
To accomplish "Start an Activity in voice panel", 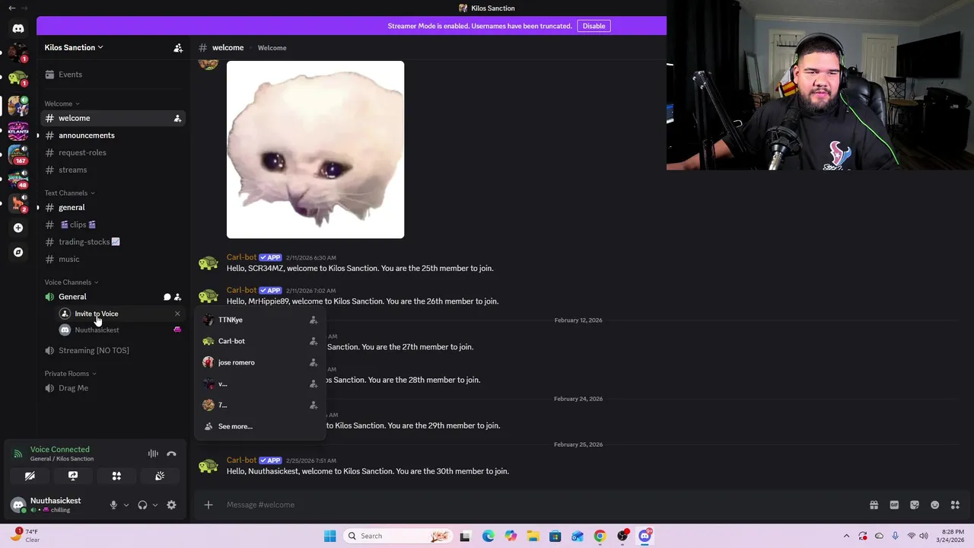I will (116, 476).
